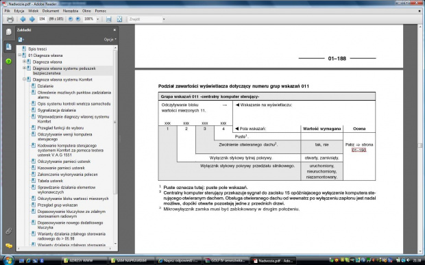Open the Dokument menu
Viewport: 425px width, 265px height.
(51, 11)
